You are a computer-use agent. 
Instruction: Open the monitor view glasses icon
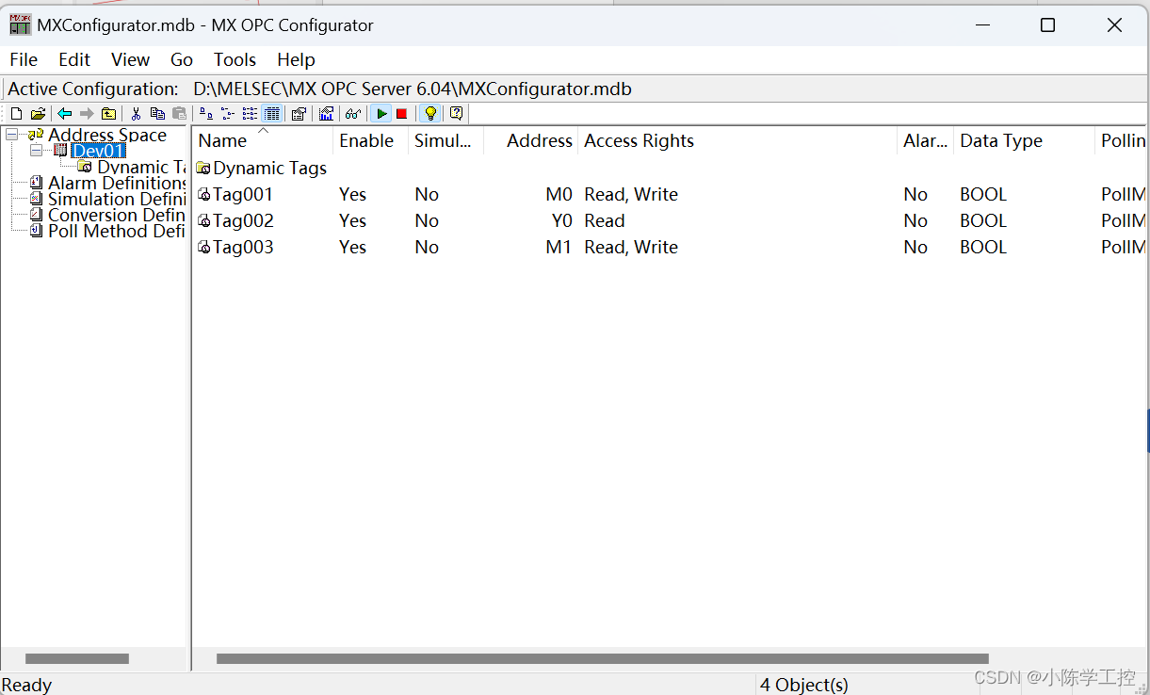352,114
